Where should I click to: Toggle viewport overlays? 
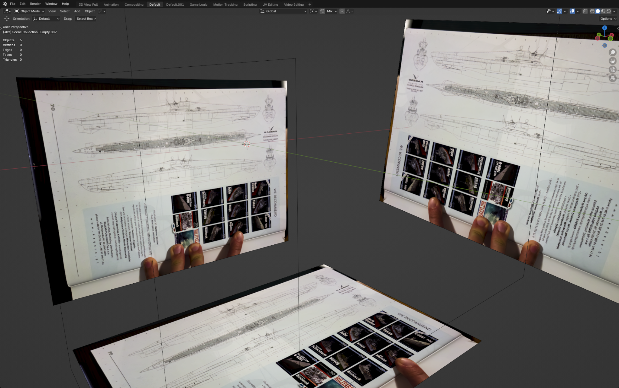572,11
